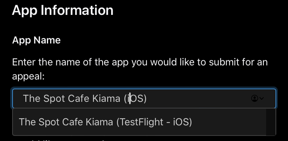The image size is (288, 141).
Task: Click empty space inside input before the person icon
Action: (198, 99)
